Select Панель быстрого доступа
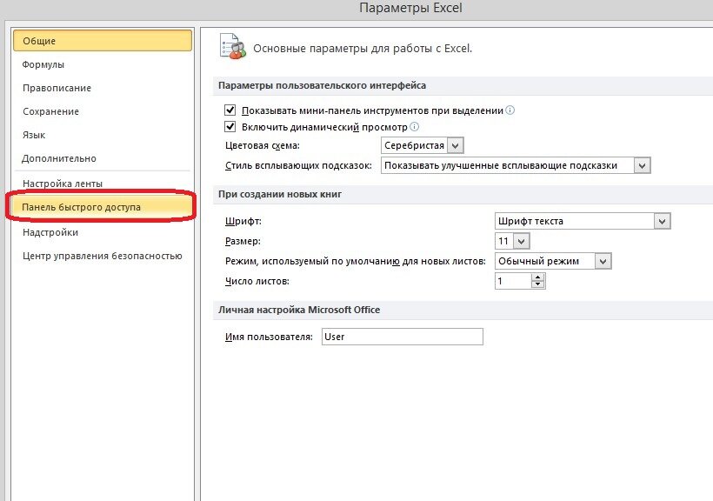Viewport: 713px width, 501px height. [102, 207]
